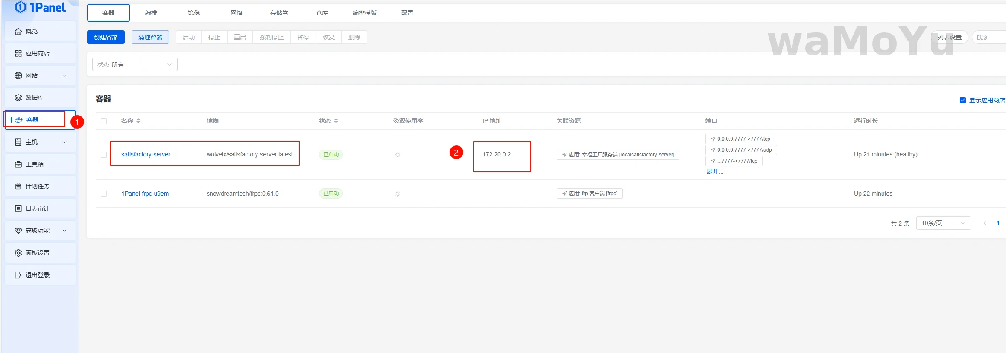This screenshot has height=353, width=1006.
Task: Click the 创建容器 button
Action: 106,37
